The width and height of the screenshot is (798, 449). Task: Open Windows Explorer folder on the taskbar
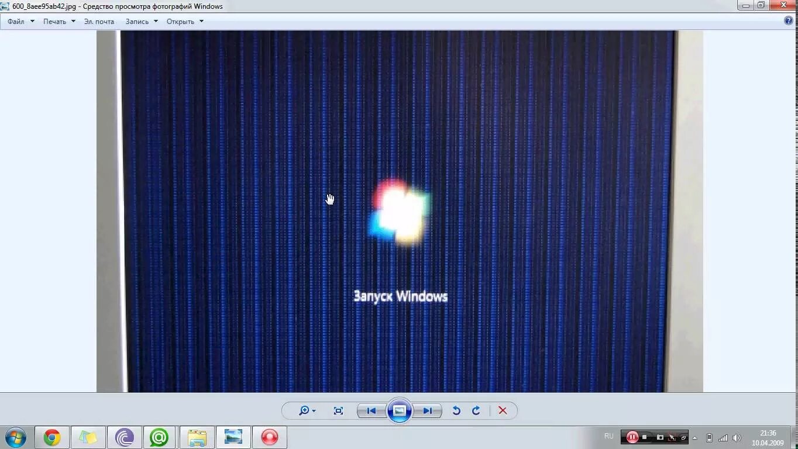197,437
